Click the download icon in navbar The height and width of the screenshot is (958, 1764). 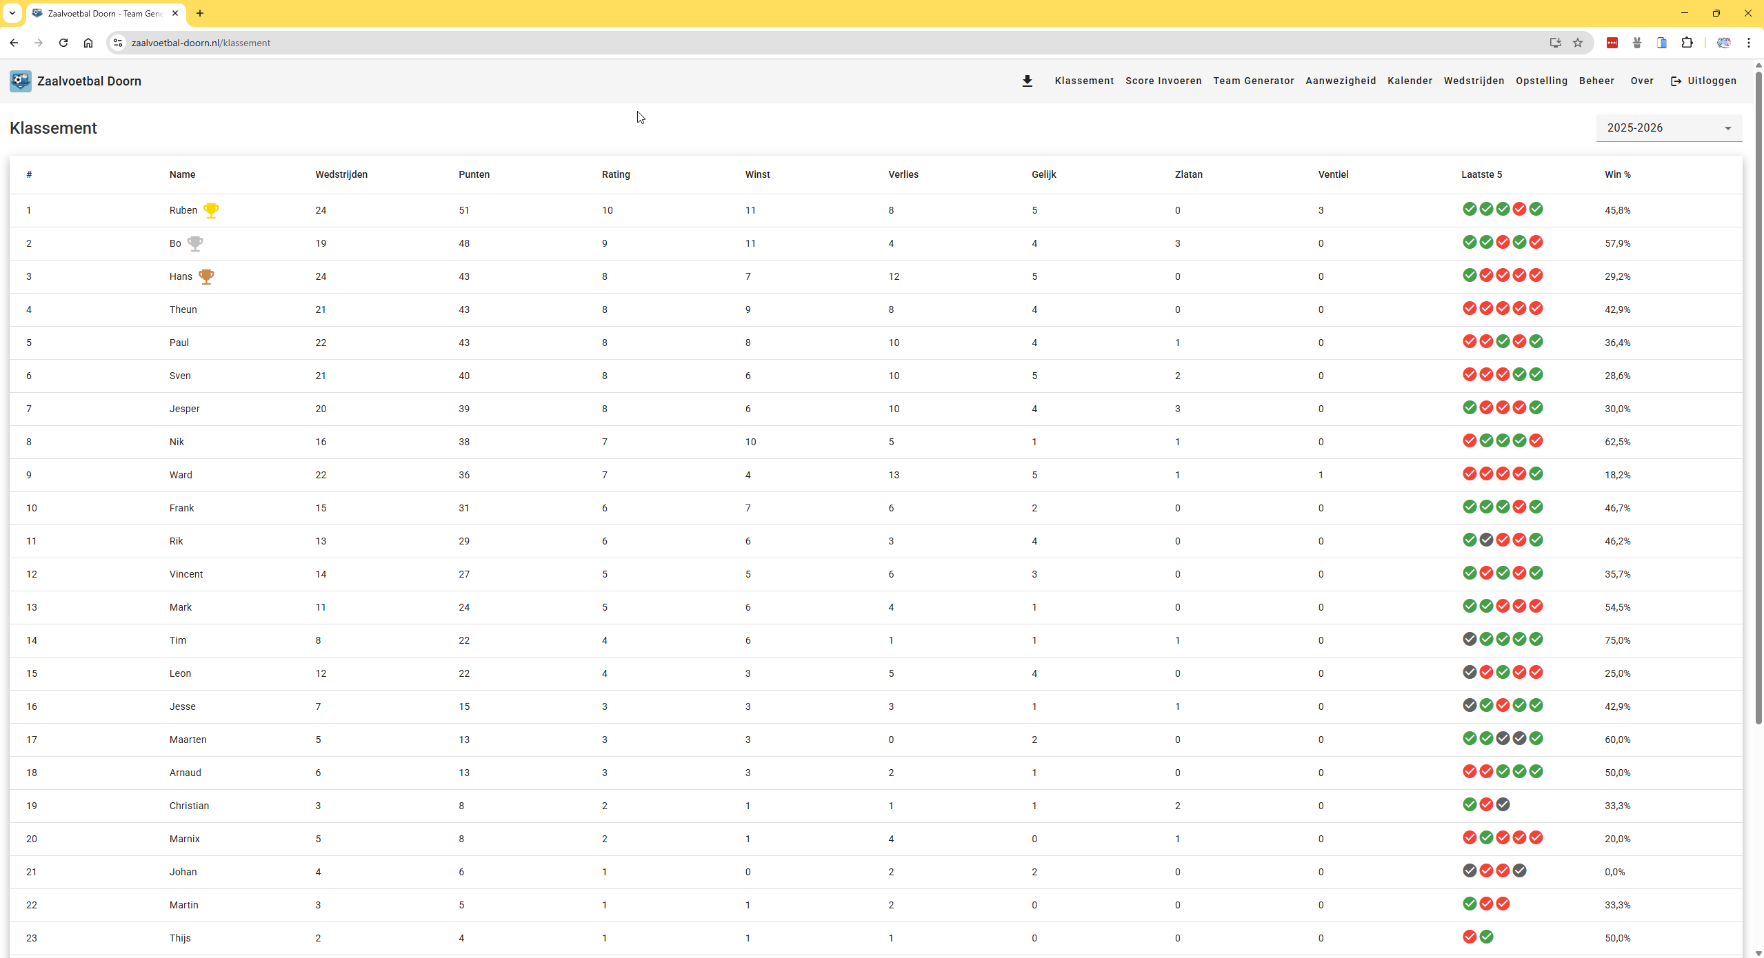pyautogui.click(x=1027, y=81)
